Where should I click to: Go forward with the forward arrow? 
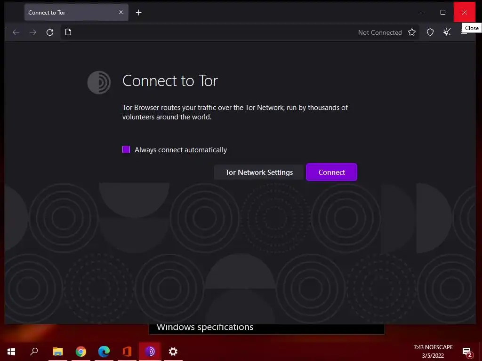coord(33,32)
